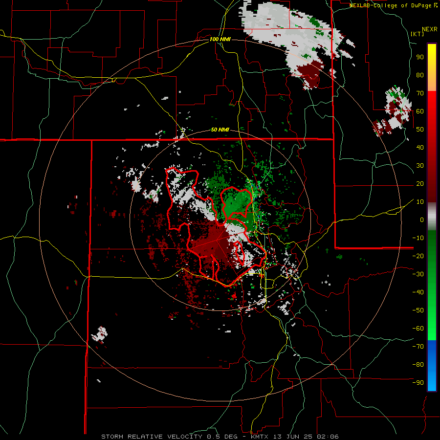Click the 02:06 timestamp
The width and height of the screenshot is (440, 440).
(328, 437)
